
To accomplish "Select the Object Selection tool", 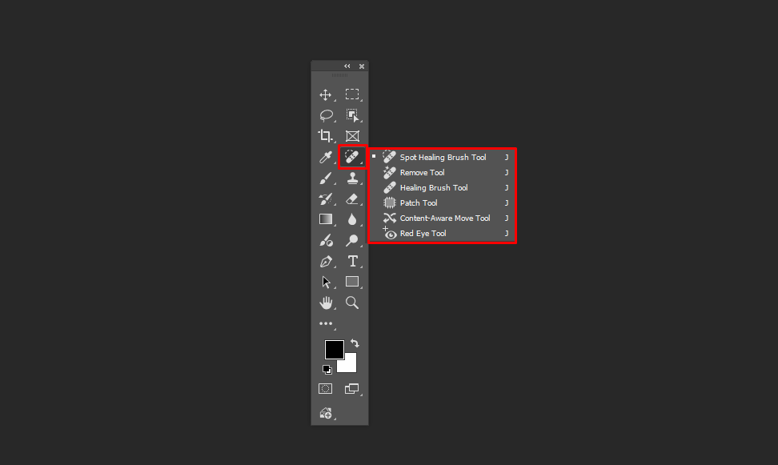I will (352, 115).
